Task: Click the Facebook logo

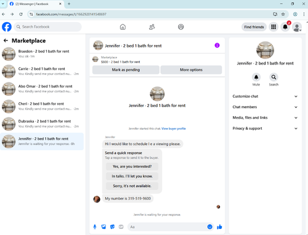Action: (7, 27)
